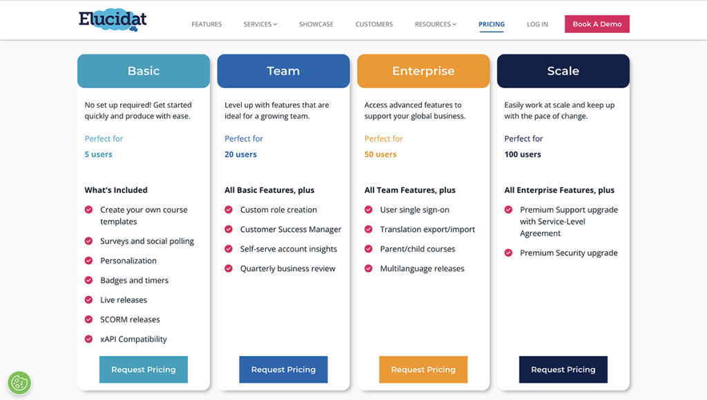The height and width of the screenshot is (400, 707).
Task: Click 'SCORM releases' feature text
Action: pos(130,319)
